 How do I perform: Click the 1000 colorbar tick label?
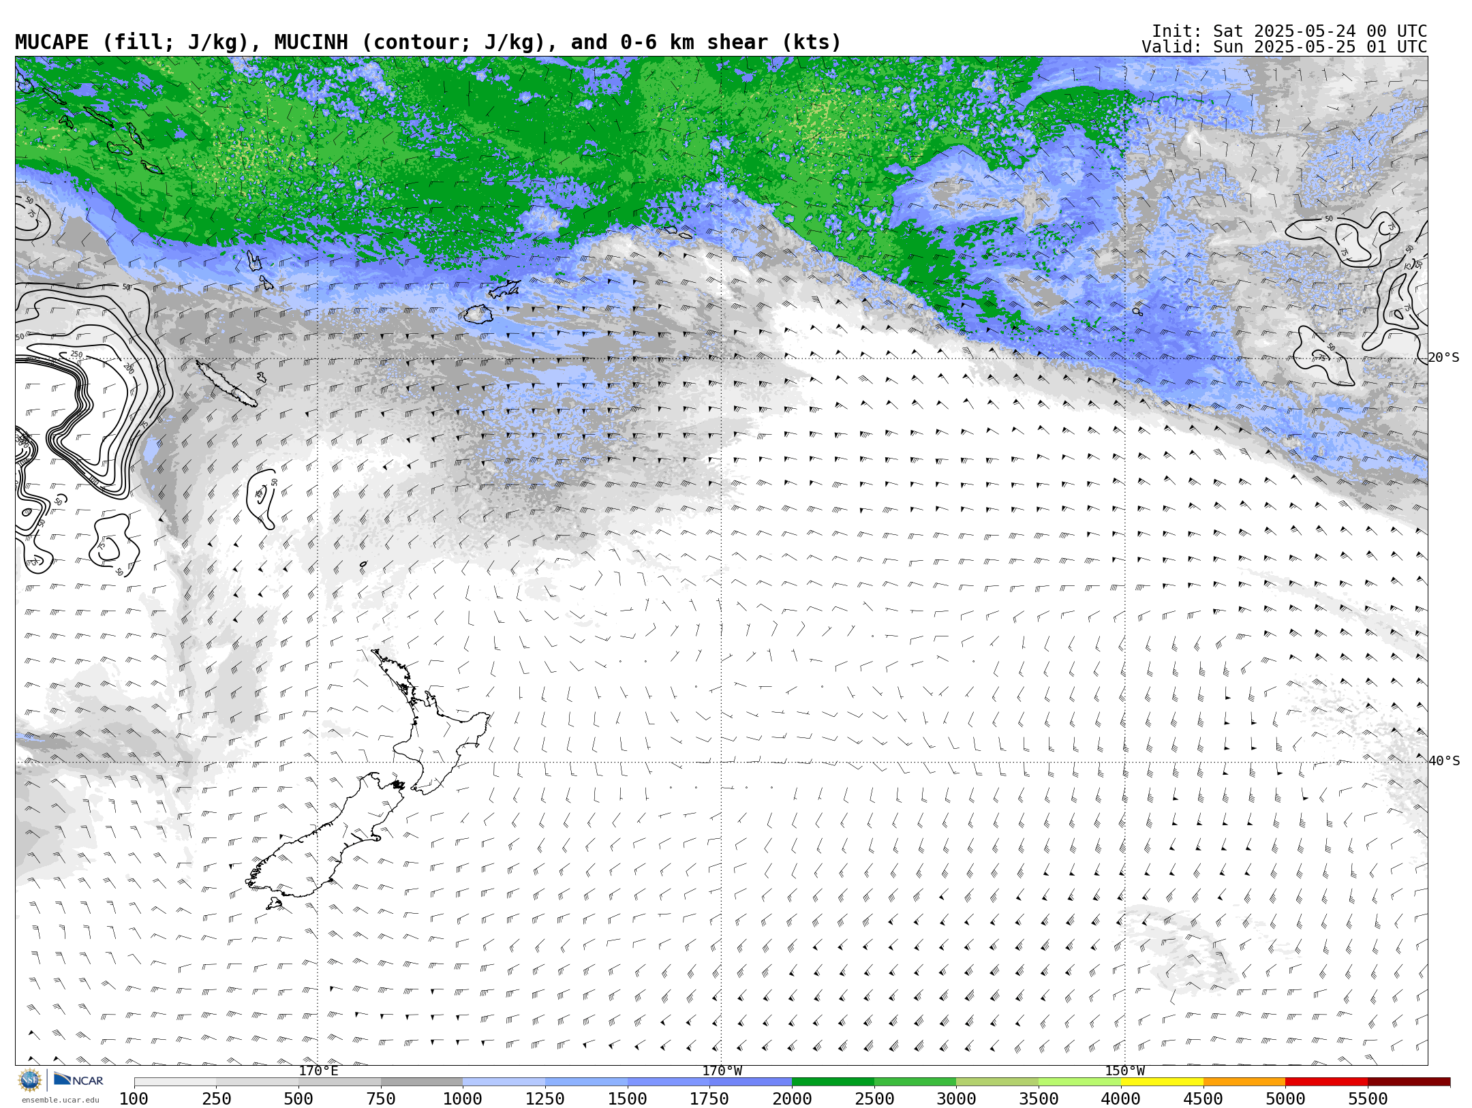(x=463, y=1099)
